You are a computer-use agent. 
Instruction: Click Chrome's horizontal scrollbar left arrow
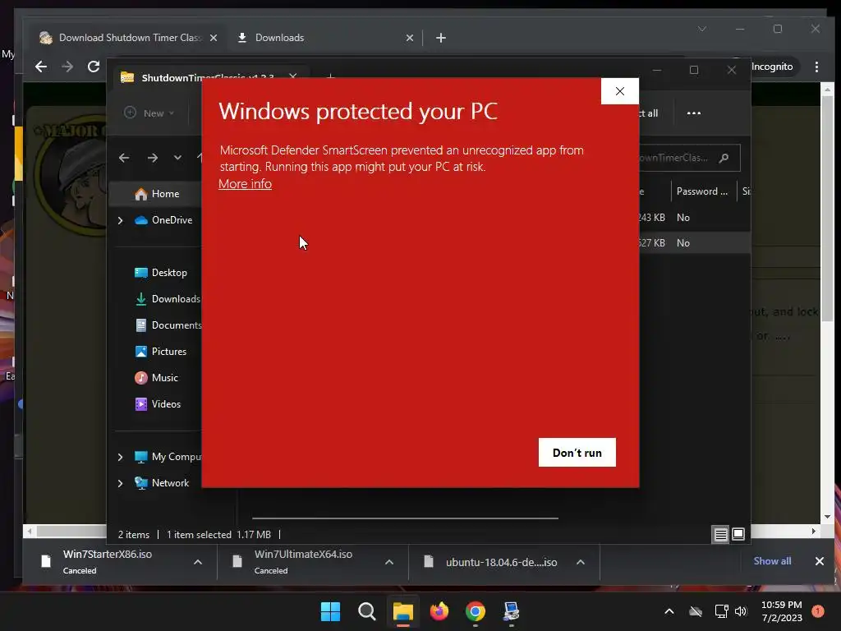point(30,532)
